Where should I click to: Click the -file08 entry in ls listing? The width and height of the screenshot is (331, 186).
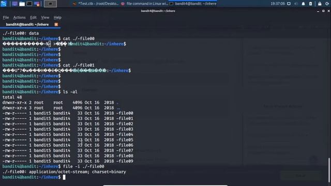pyautogui.click(x=125, y=156)
